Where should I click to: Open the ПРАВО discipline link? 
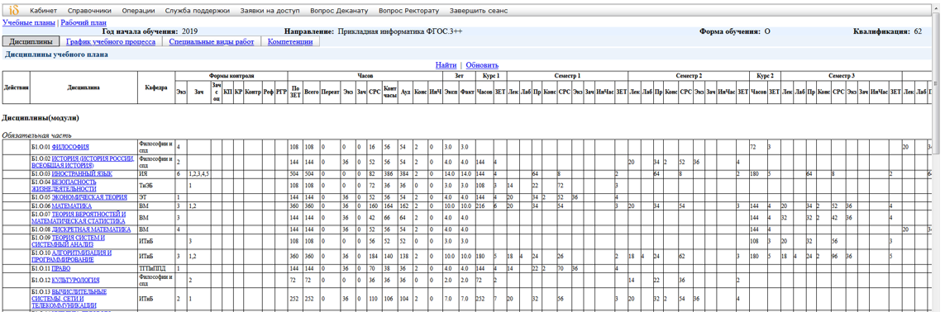[61, 269]
